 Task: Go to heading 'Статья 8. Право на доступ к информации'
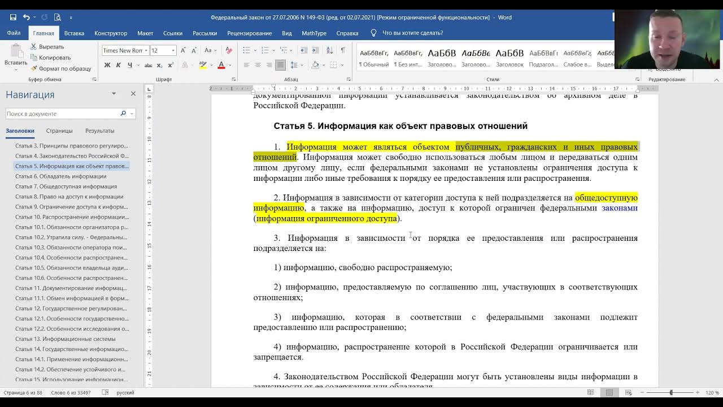69,197
